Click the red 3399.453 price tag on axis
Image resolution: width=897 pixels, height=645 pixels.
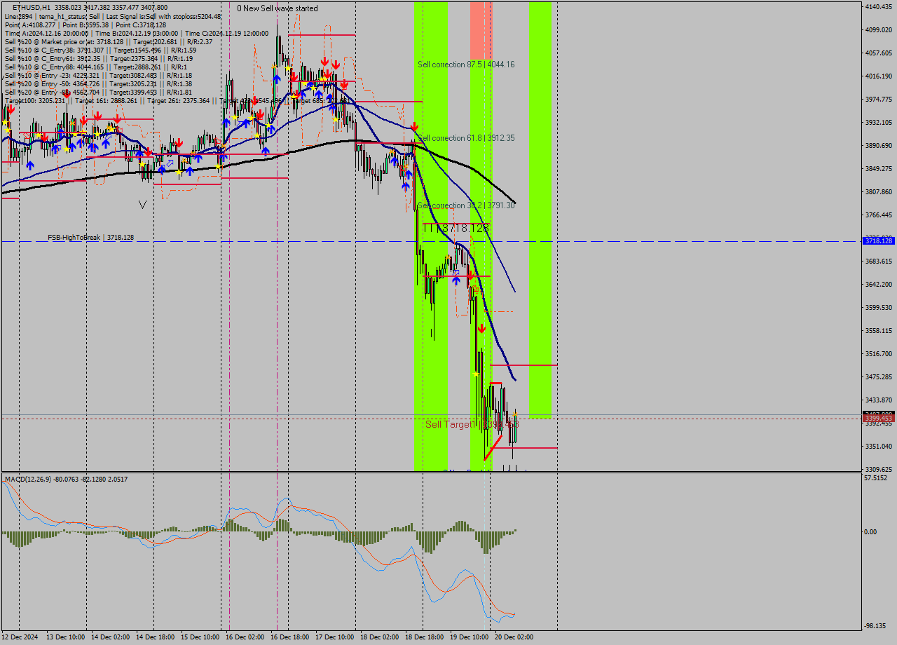[x=879, y=419]
